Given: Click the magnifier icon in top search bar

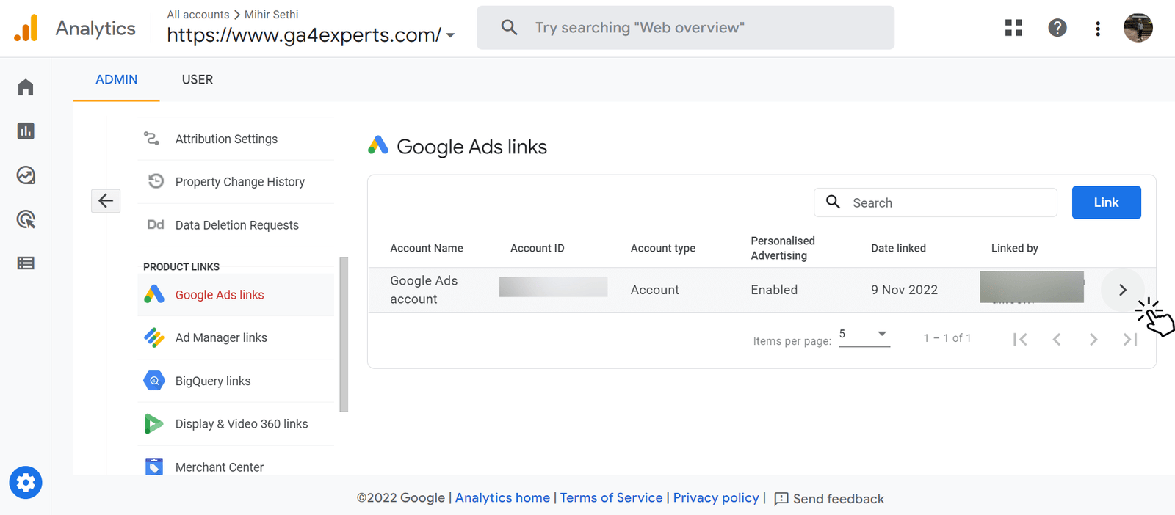Looking at the screenshot, I should click(x=509, y=28).
